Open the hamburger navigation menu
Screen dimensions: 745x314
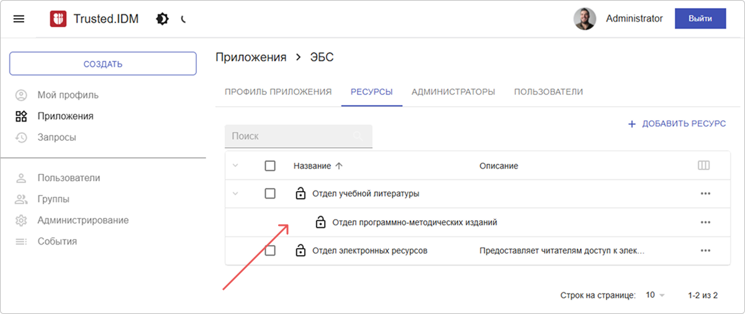[19, 19]
